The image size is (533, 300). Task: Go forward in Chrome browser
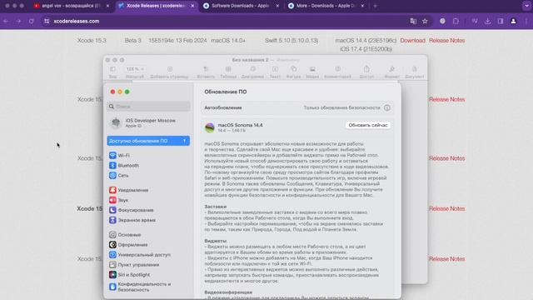[x=18, y=21]
